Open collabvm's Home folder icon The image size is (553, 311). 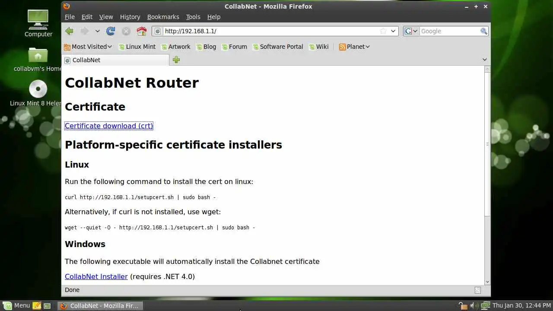pos(38,60)
